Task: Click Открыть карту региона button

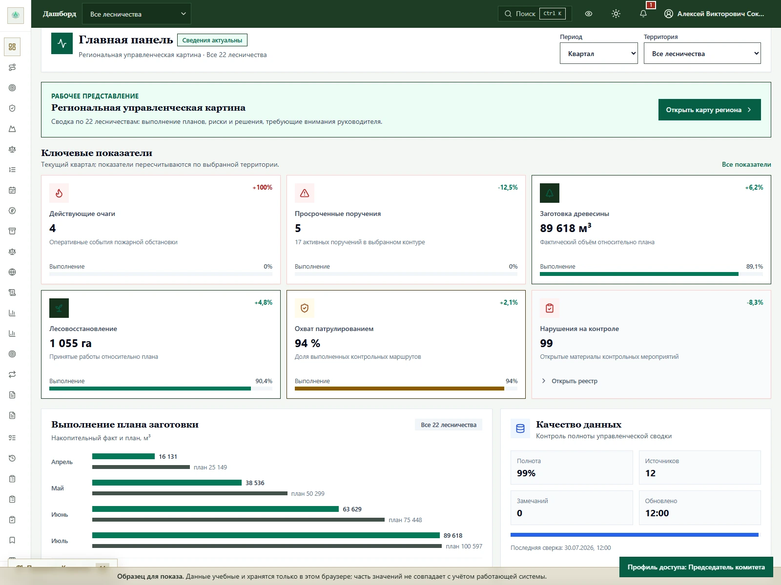Action: click(709, 110)
